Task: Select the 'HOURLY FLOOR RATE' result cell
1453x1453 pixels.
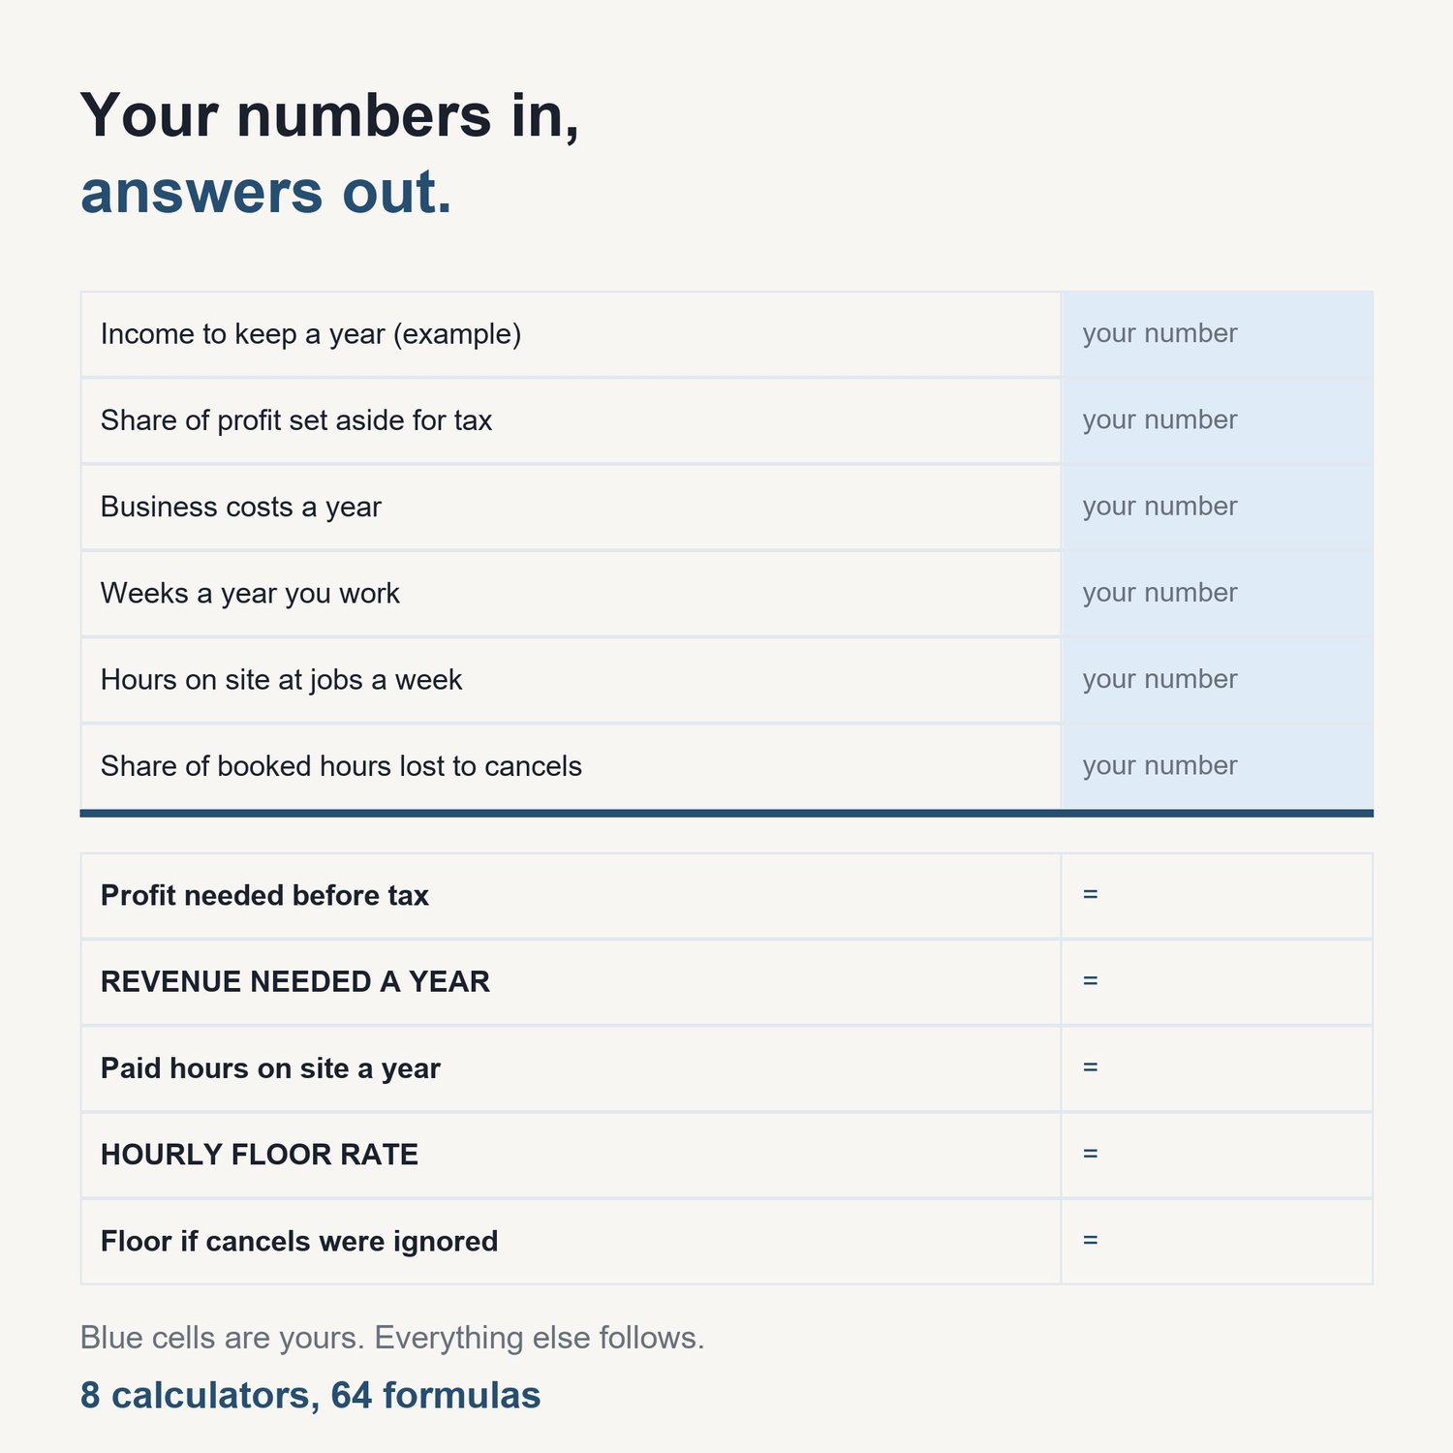Action: (x=1217, y=1155)
